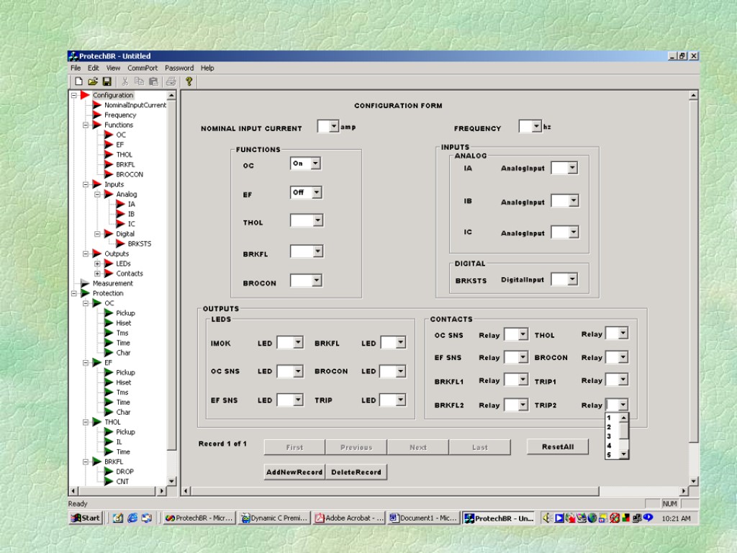737x553 pixels.
Task: Click the Print toolbar icon
Action: [x=171, y=82]
